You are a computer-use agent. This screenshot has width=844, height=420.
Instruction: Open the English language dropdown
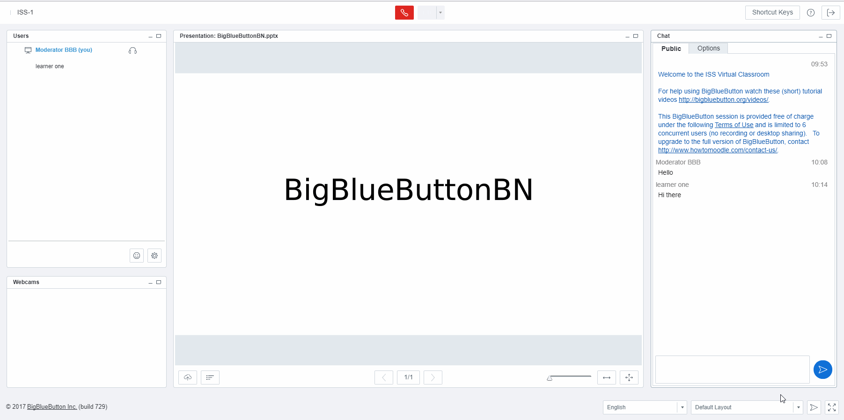645,407
